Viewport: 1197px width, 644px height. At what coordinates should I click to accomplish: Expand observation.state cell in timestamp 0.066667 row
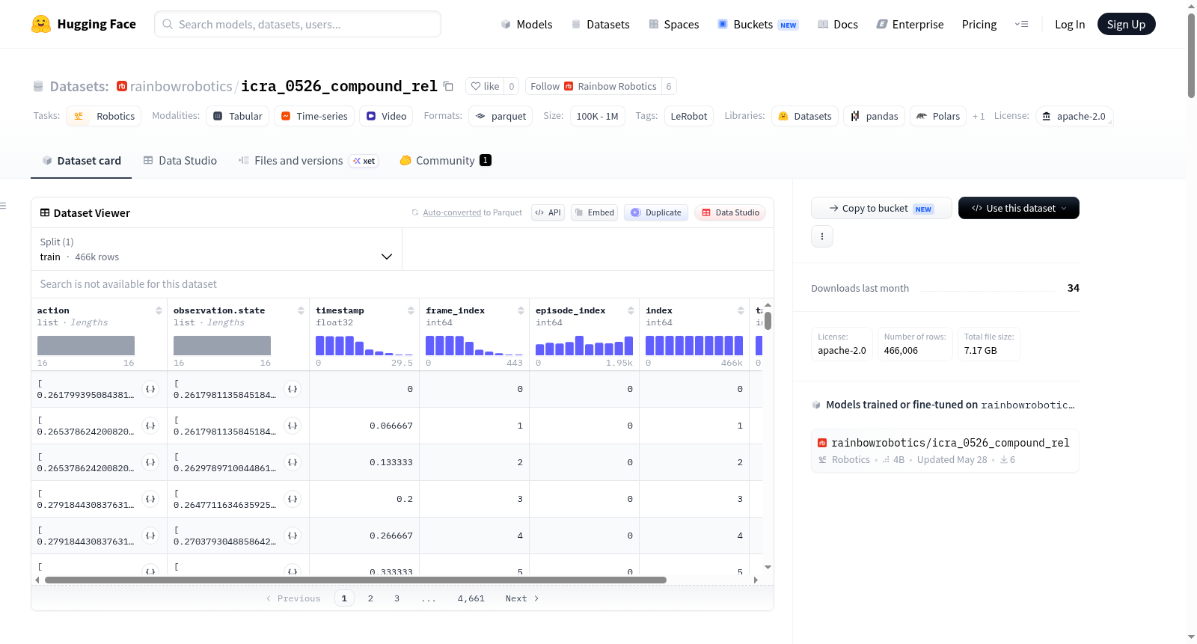point(293,426)
